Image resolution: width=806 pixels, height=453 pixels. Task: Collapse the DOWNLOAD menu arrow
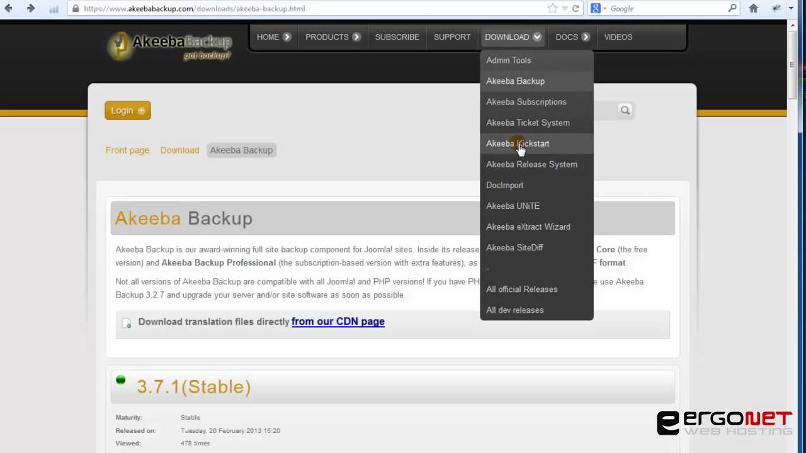(537, 37)
